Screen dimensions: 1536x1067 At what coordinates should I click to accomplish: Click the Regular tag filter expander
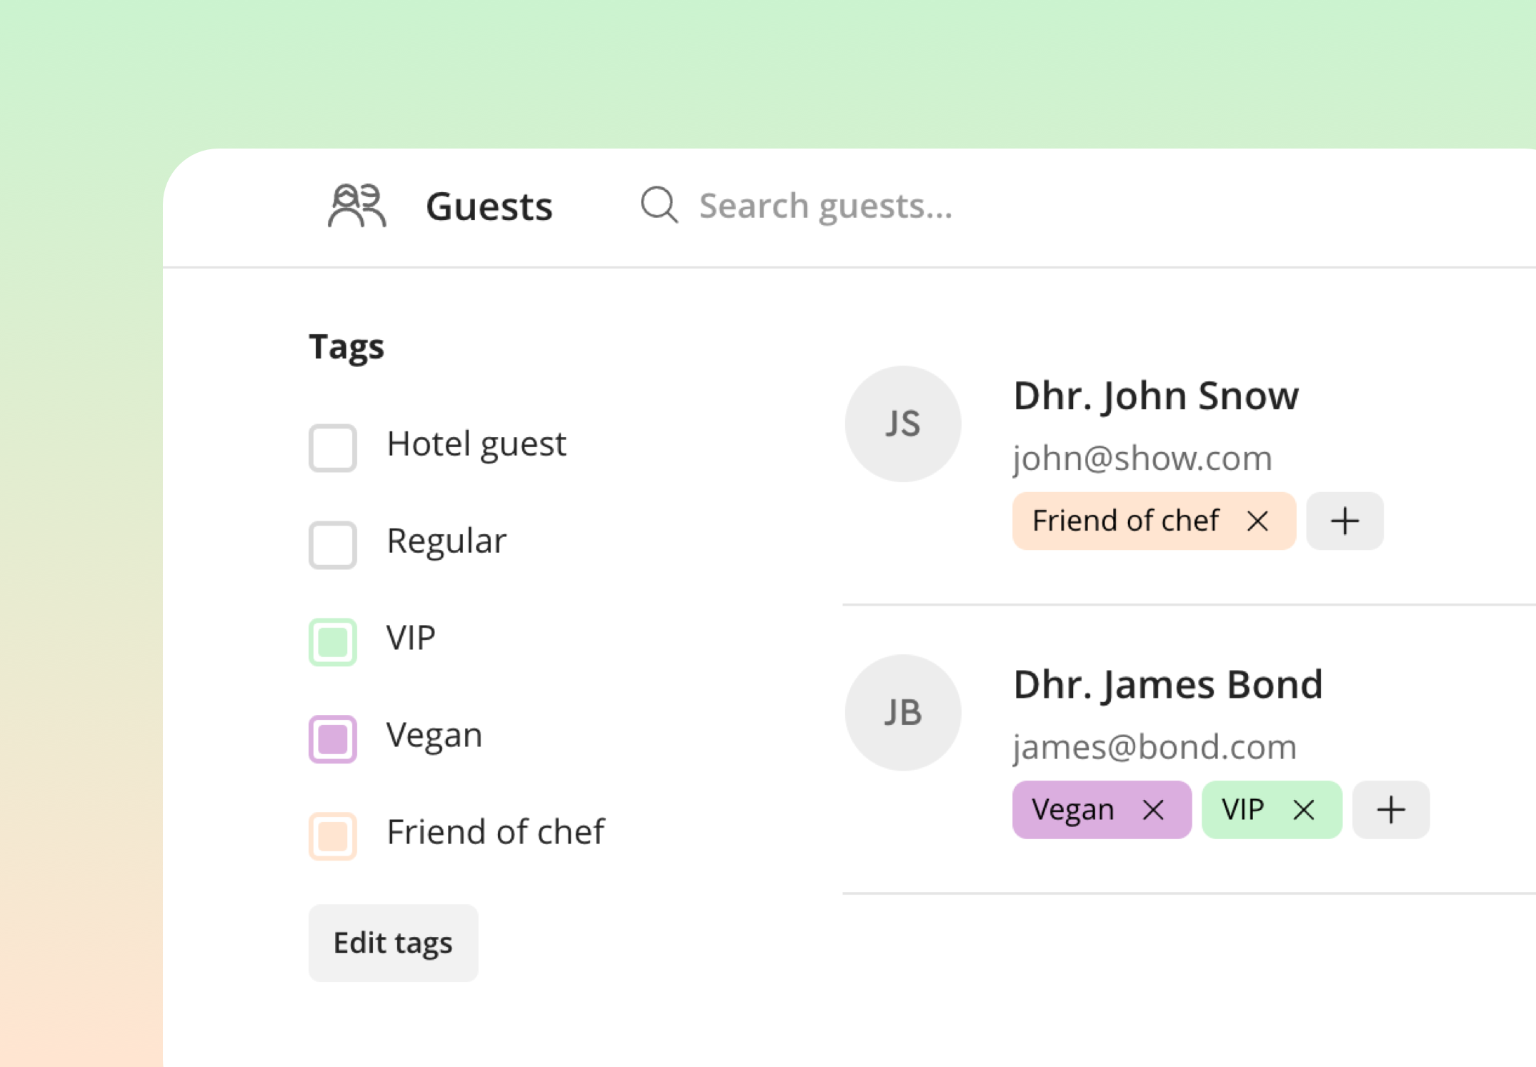(334, 539)
